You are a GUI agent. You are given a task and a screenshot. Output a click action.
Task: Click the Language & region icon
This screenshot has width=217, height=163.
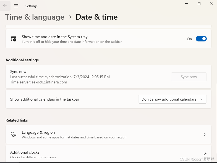click(14, 135)
